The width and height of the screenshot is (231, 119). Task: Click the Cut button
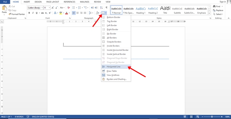[x=12, y=6]
